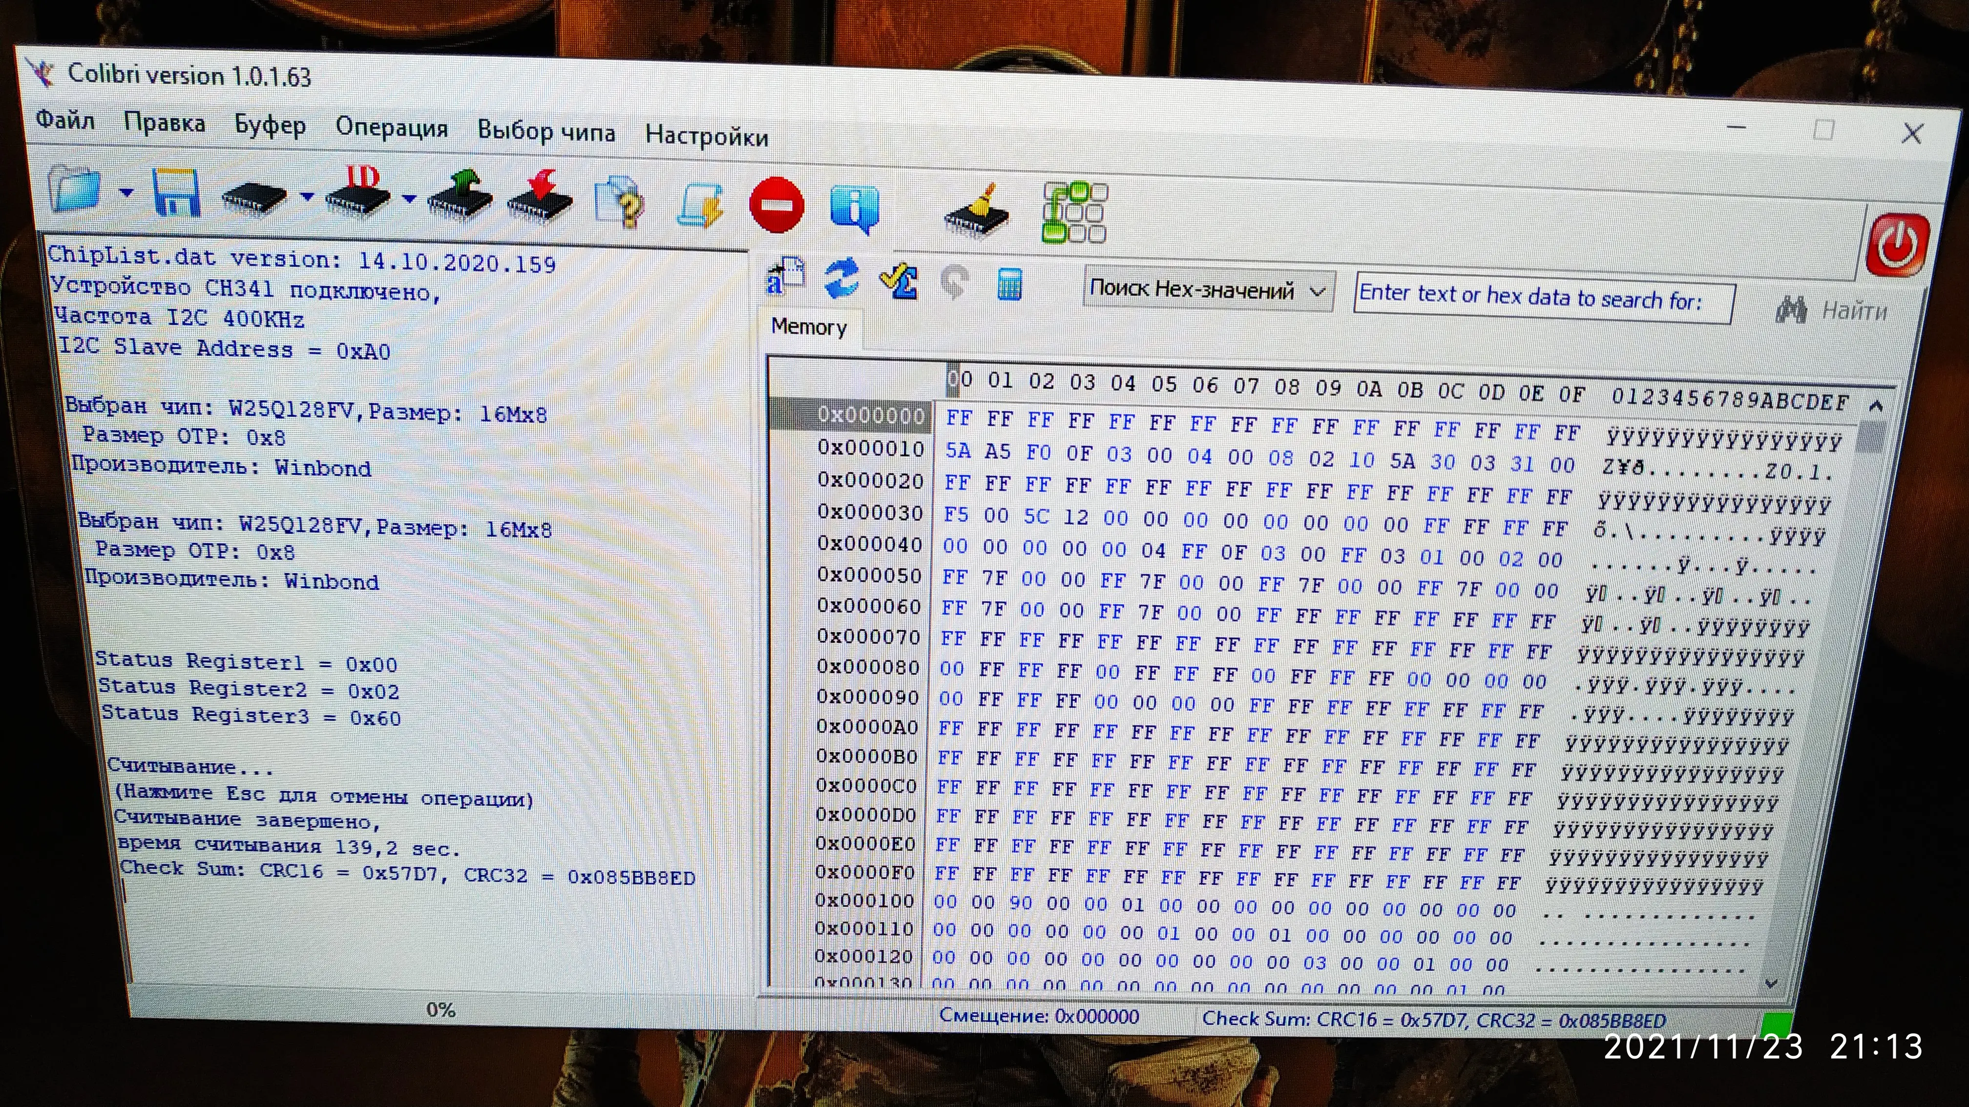Open the Выбор чипа menu
1969x1107 pixels.
tap(546, 132)
